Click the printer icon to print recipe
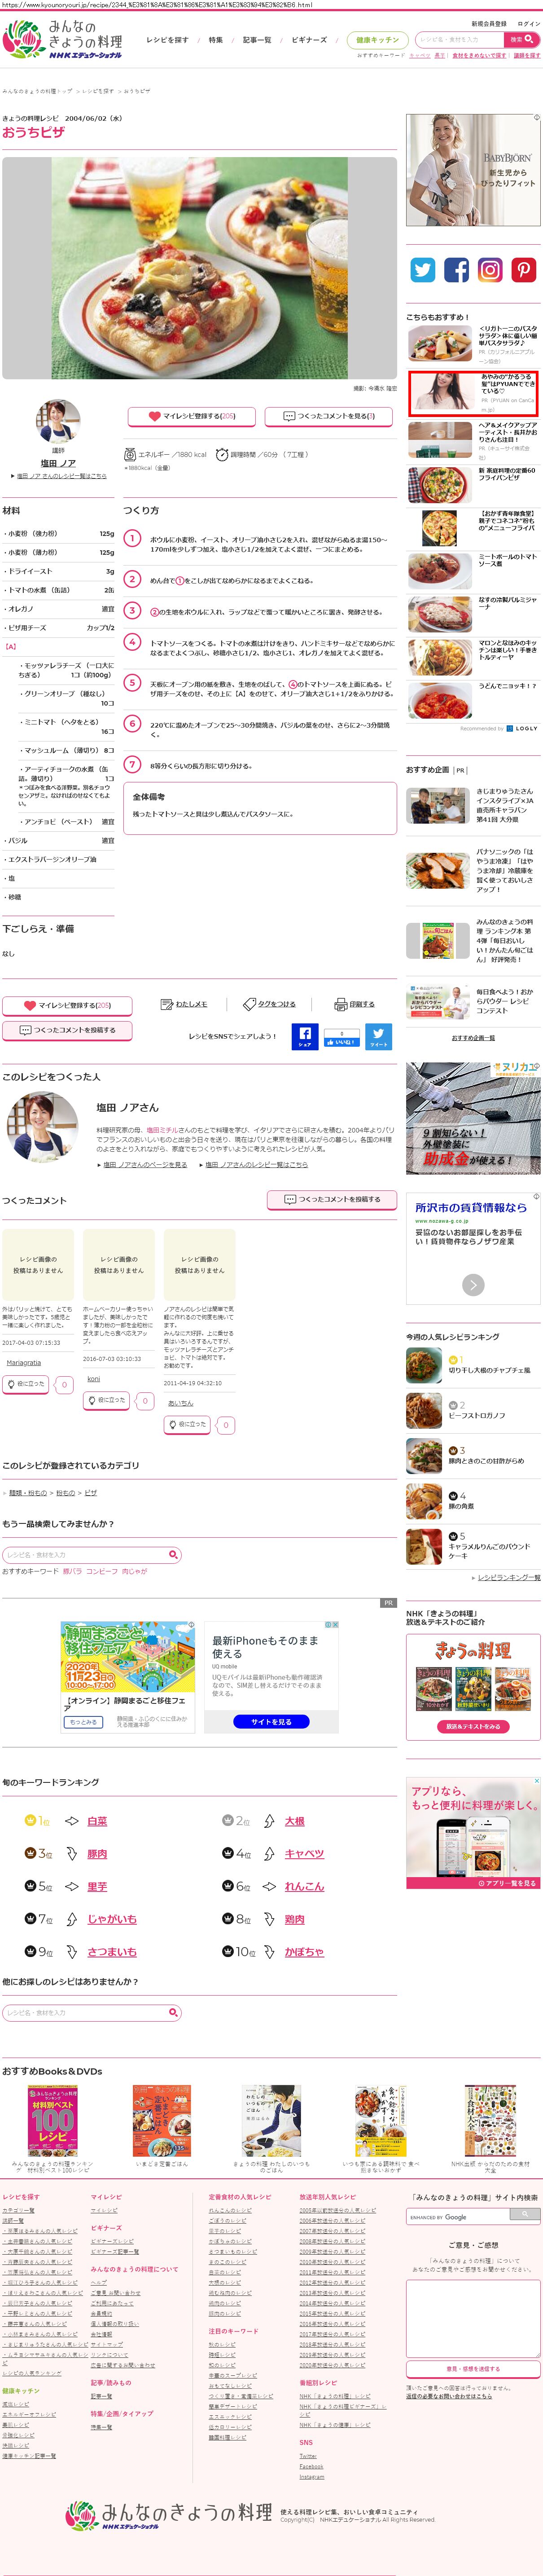 (x=340, y=1004)
